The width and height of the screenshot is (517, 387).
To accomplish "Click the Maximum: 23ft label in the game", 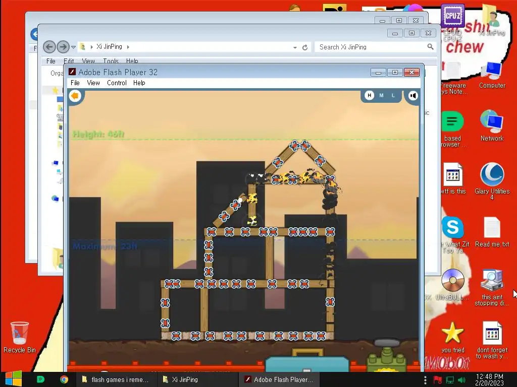I will coord(105,246).
